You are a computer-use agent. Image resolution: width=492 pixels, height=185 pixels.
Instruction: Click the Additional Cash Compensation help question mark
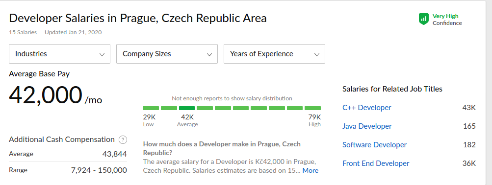(x=123, y=139)
